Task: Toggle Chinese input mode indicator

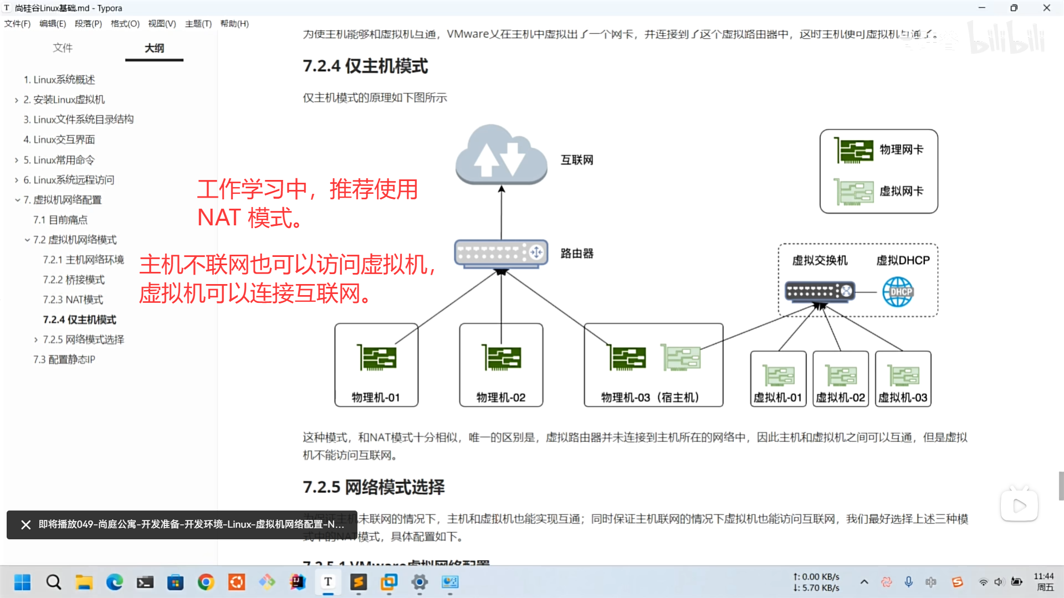Action: coord(931,582)
